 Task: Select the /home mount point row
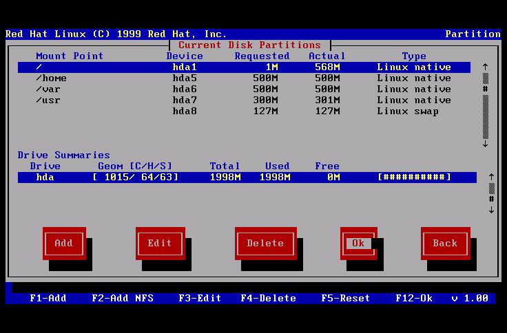[244, 78]
